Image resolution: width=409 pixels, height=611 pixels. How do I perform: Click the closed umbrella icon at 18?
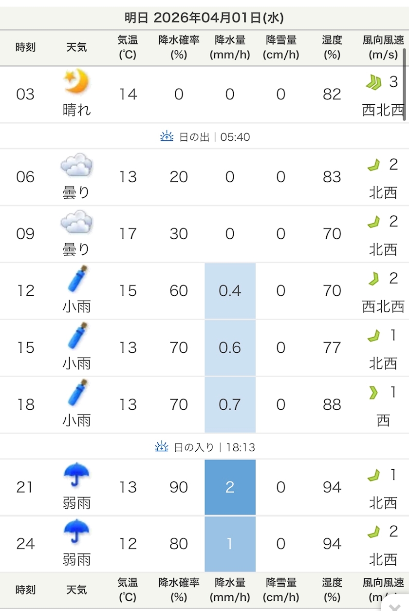(x=77, y=393)
